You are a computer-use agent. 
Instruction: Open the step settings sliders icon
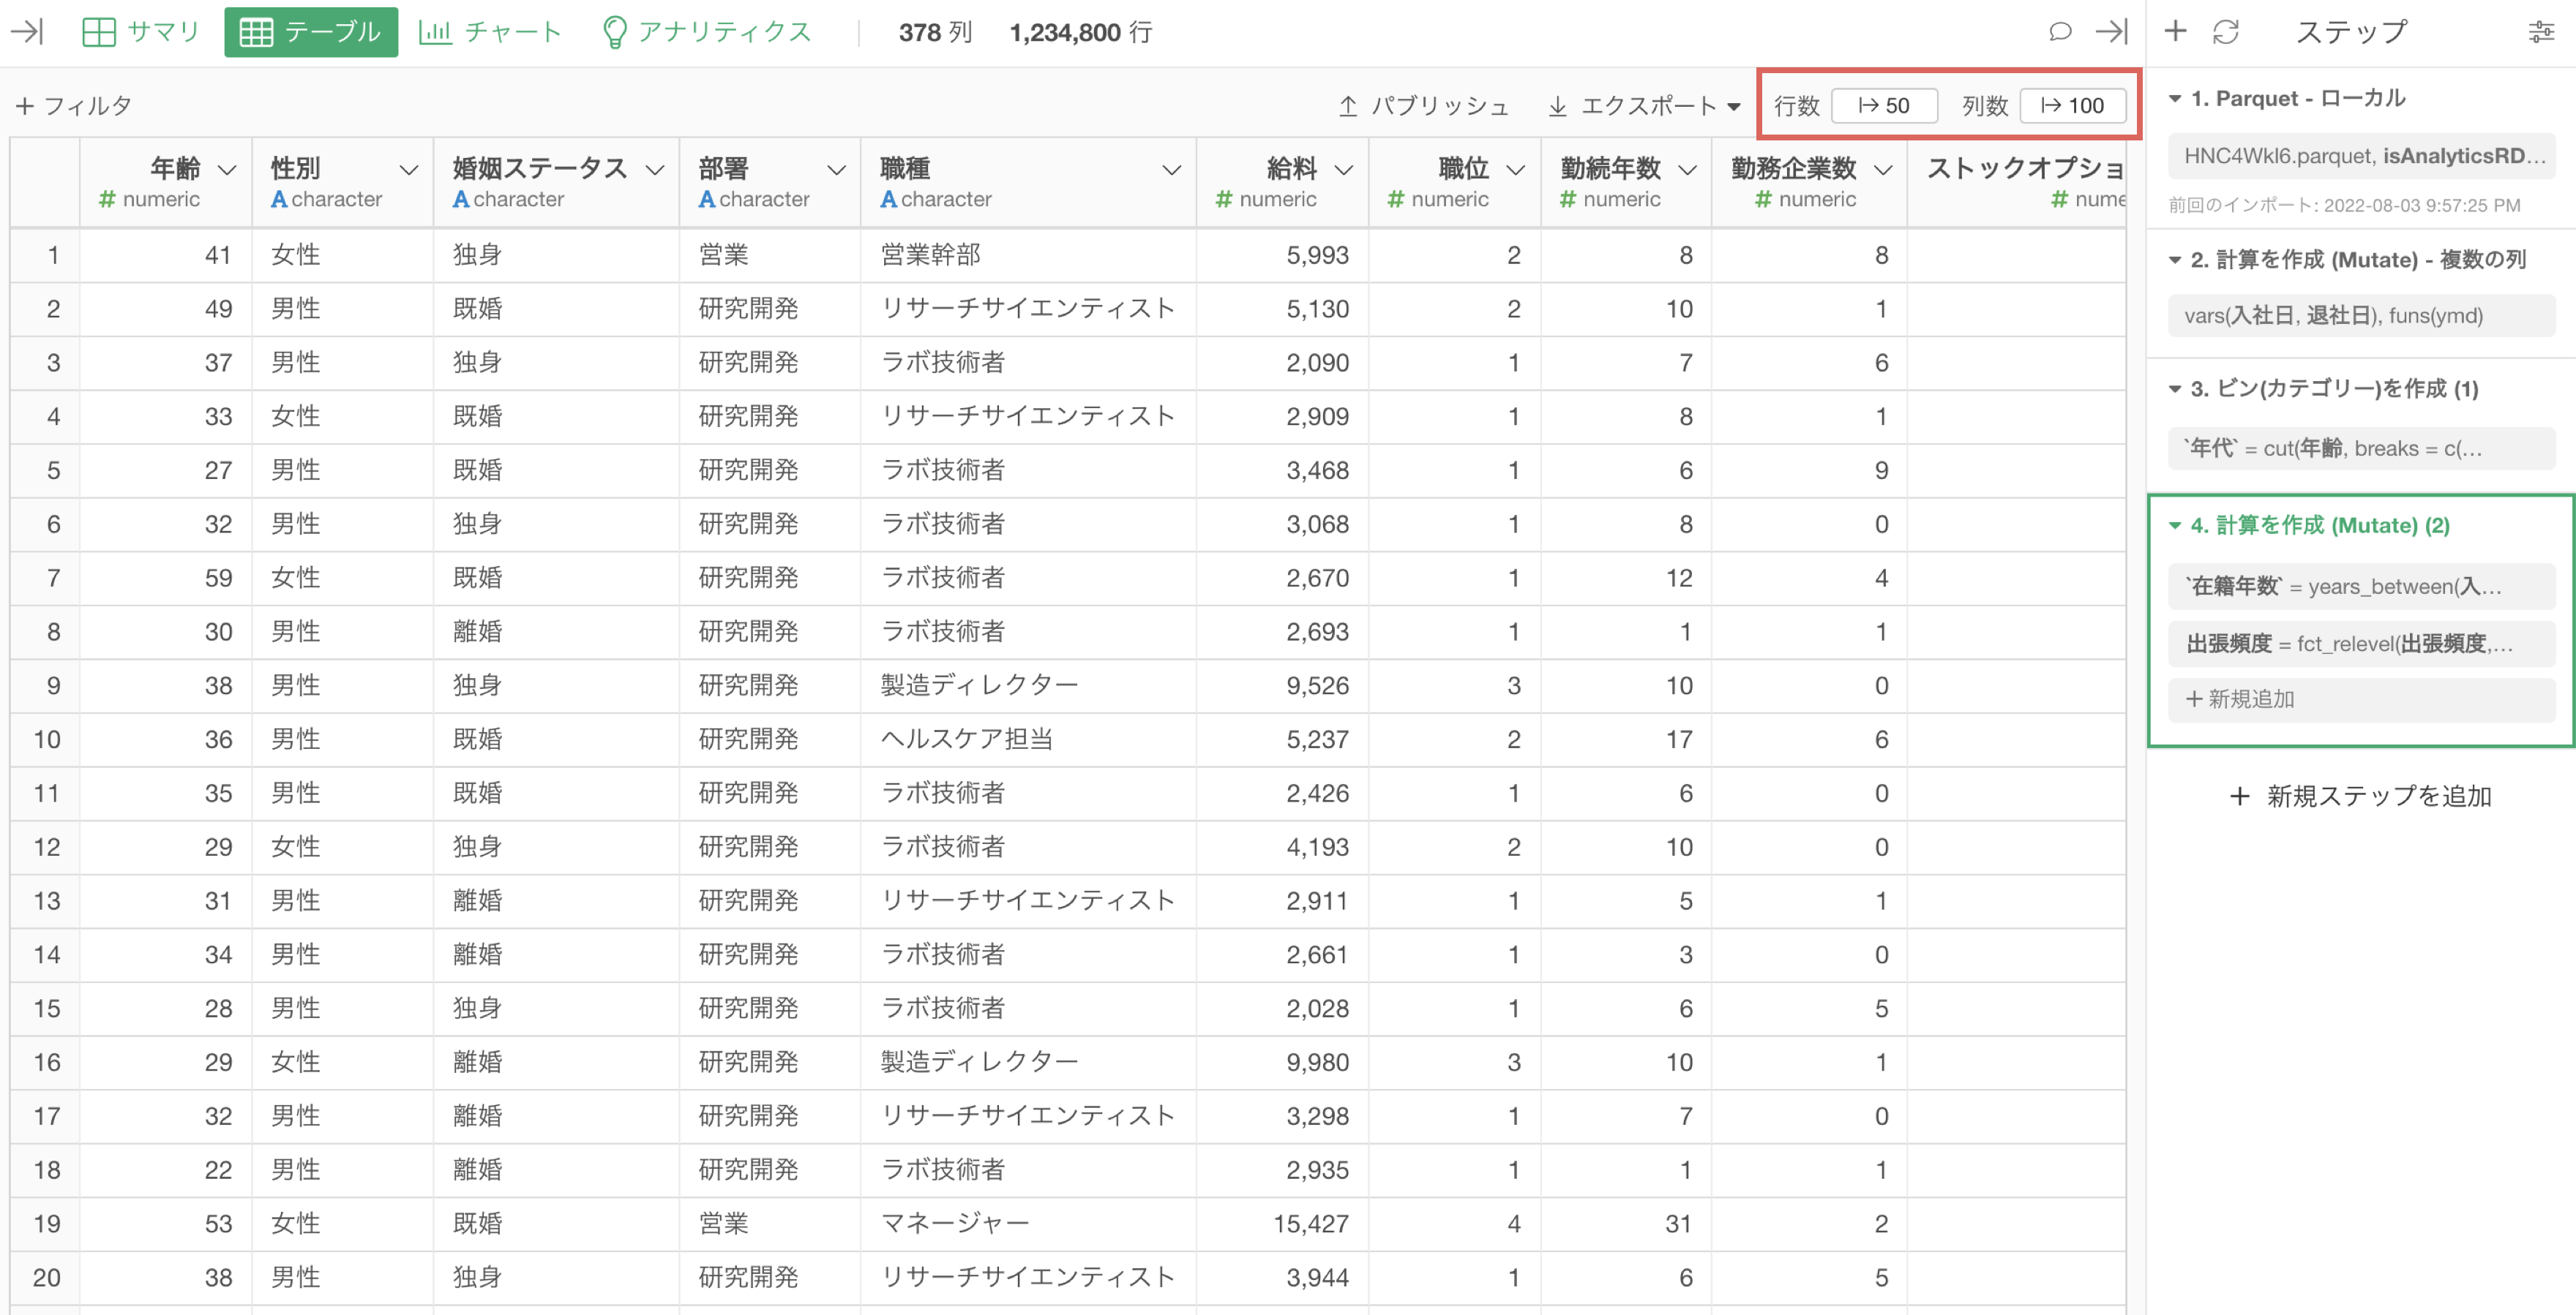click(2541, 32)
